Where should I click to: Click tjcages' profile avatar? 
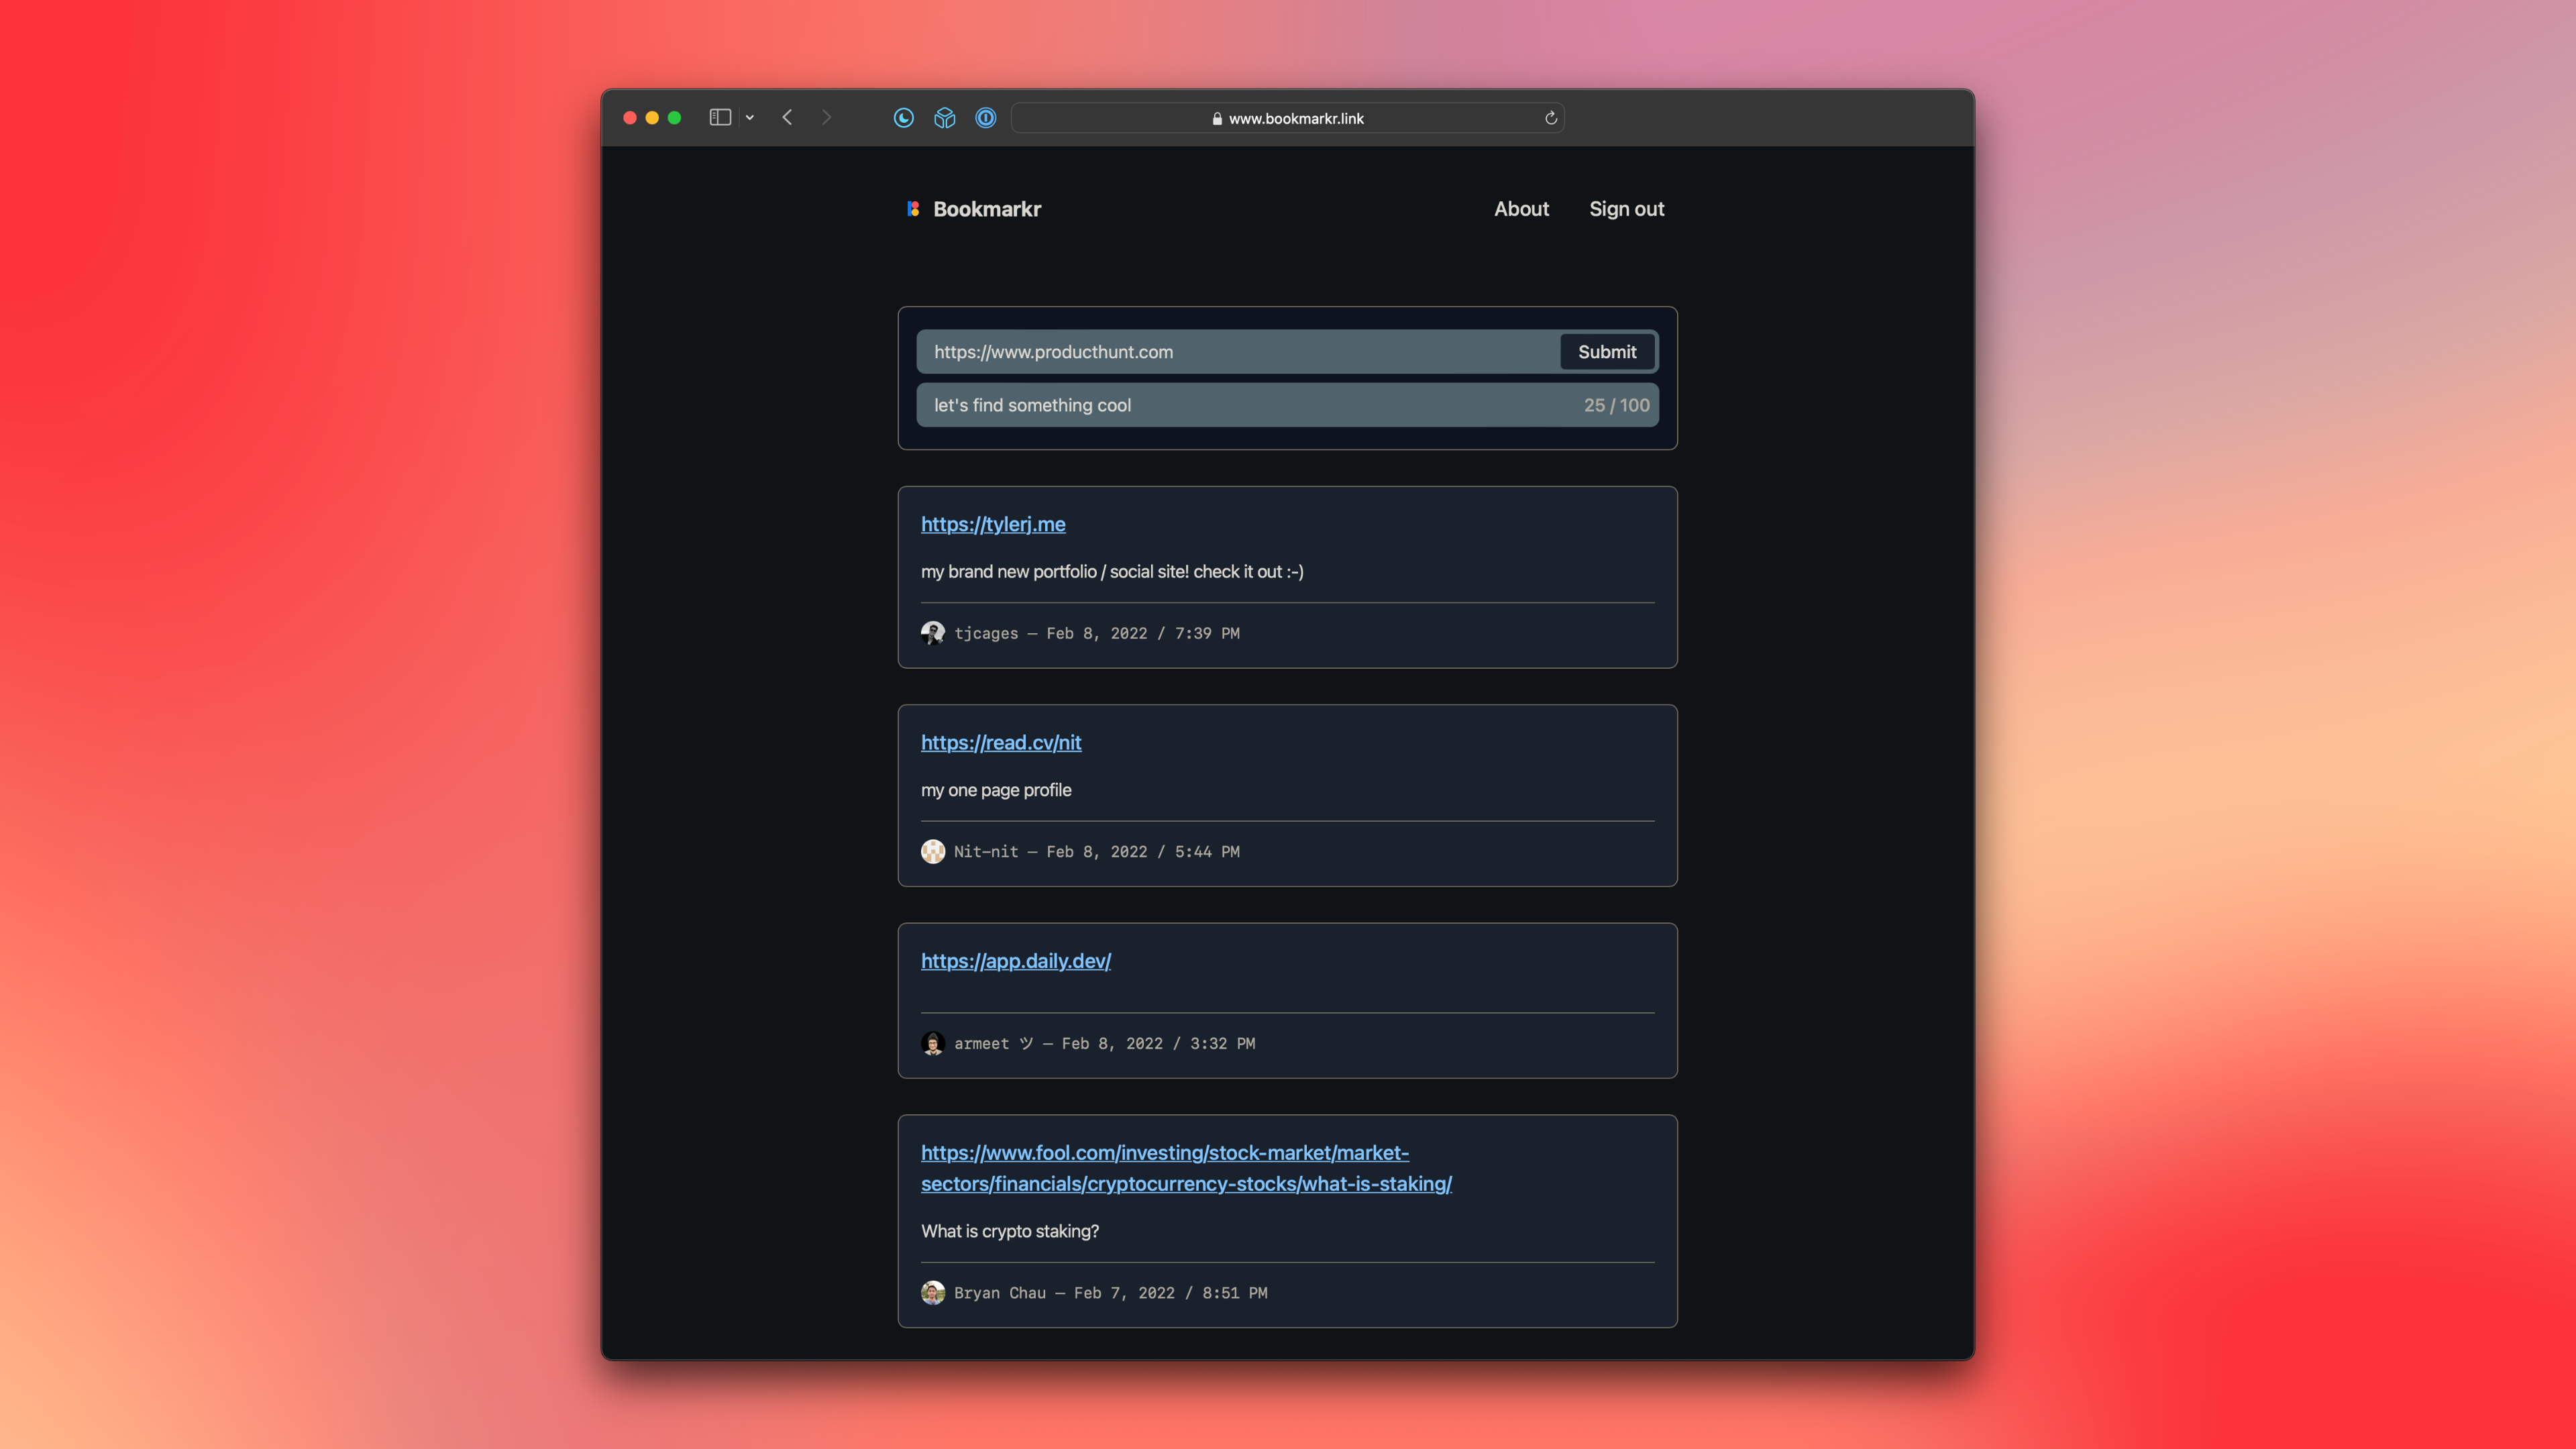tap(933, 632)
